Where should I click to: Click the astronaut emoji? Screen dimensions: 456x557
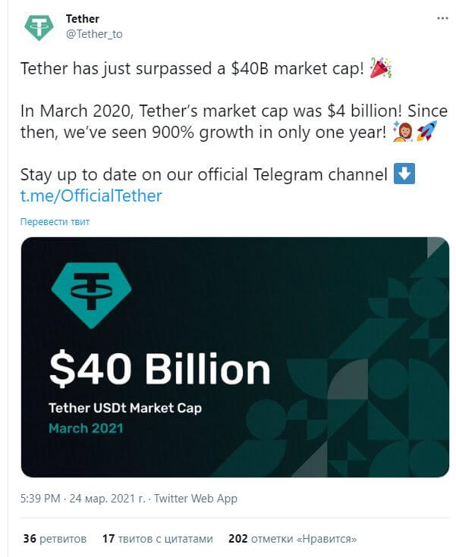(x=403, y=131)
